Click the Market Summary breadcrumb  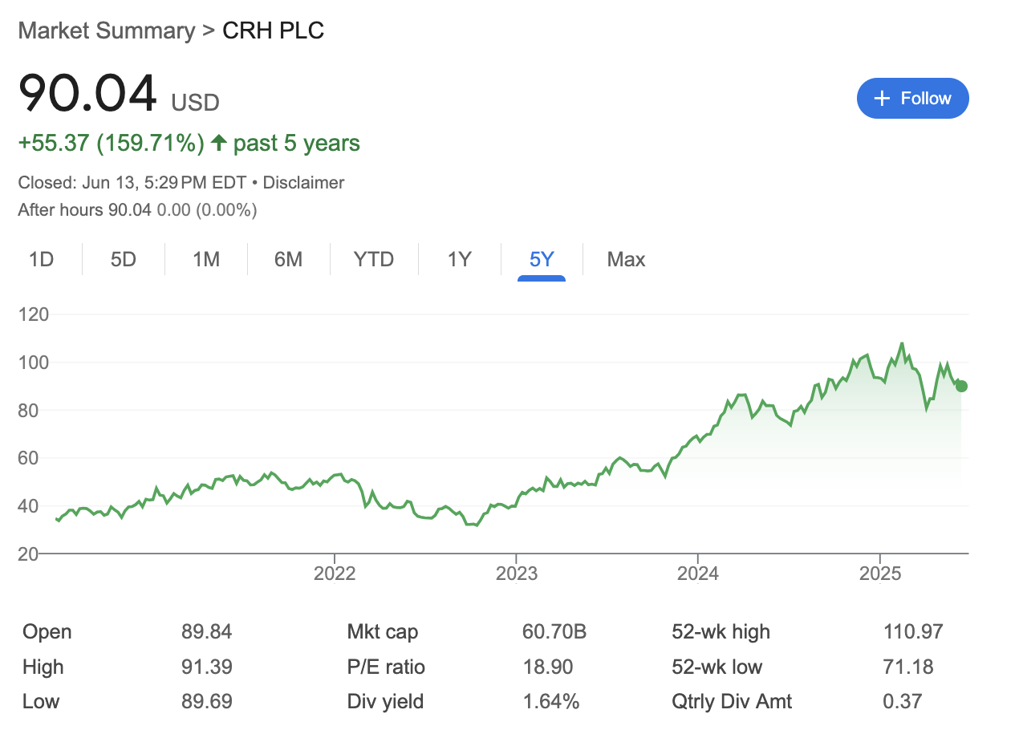pyautogui.click(x=106, y=30)
